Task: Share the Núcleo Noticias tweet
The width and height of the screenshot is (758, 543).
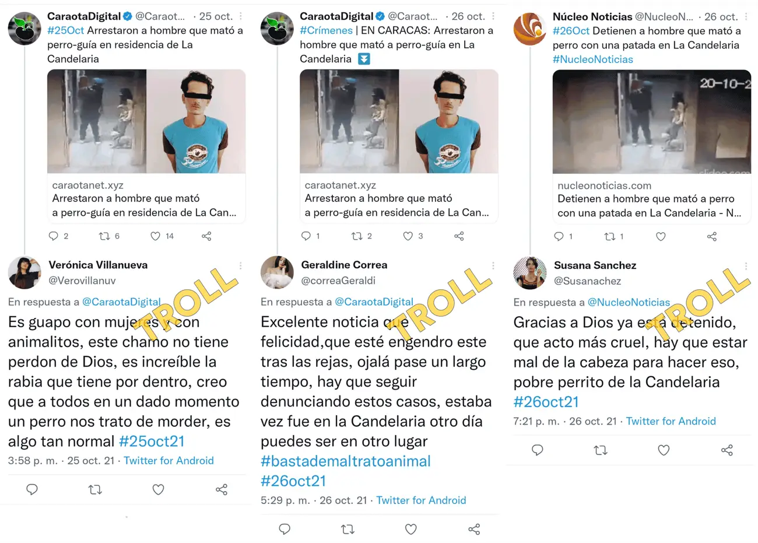Action: tap(712, 237)
